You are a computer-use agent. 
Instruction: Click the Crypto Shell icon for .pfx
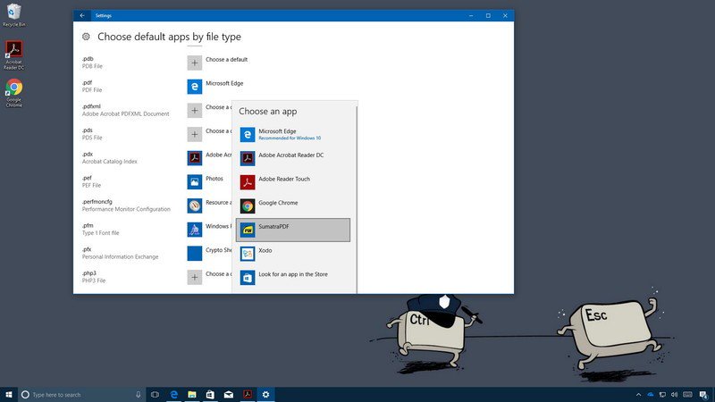[x=195, y=254]
